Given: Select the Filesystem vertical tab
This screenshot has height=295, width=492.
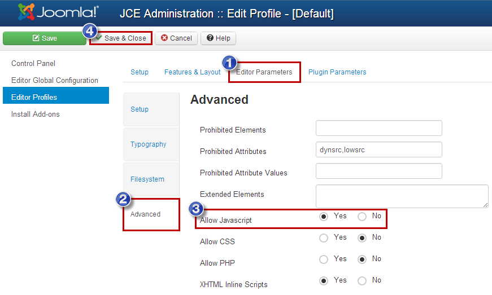Looking at the screenshot, I should click(x=151, y=179).
